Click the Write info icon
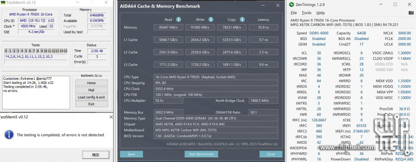The width and height of the screenshot is (416, 162). tap(211, 20)
